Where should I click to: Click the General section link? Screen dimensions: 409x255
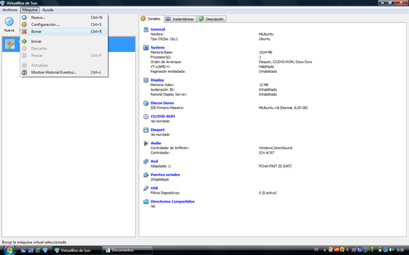tap(158, 29)
